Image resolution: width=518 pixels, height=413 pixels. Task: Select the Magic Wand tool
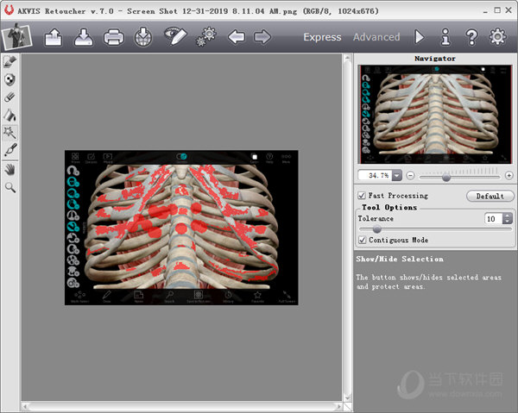point(9,133)
